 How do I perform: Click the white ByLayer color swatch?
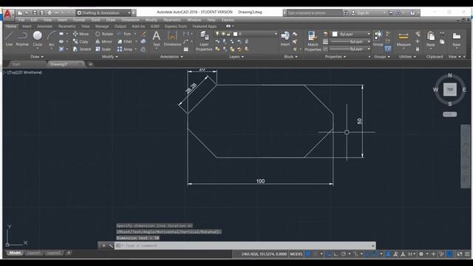[x=335, y=34]
